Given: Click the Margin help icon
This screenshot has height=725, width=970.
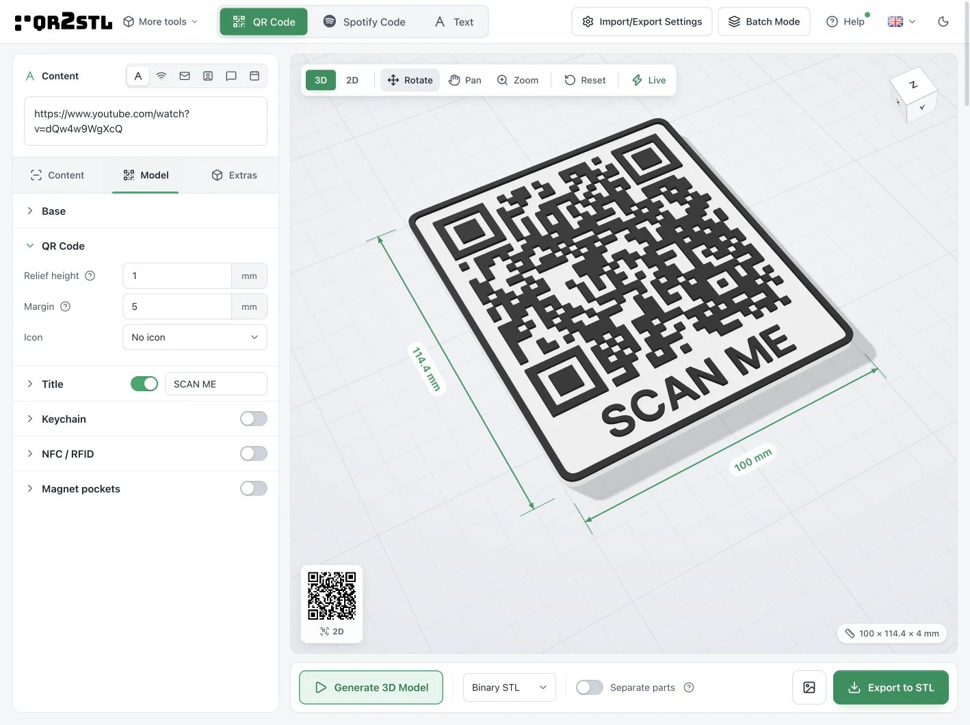Looking at the screenshot, I should (66, 306).
